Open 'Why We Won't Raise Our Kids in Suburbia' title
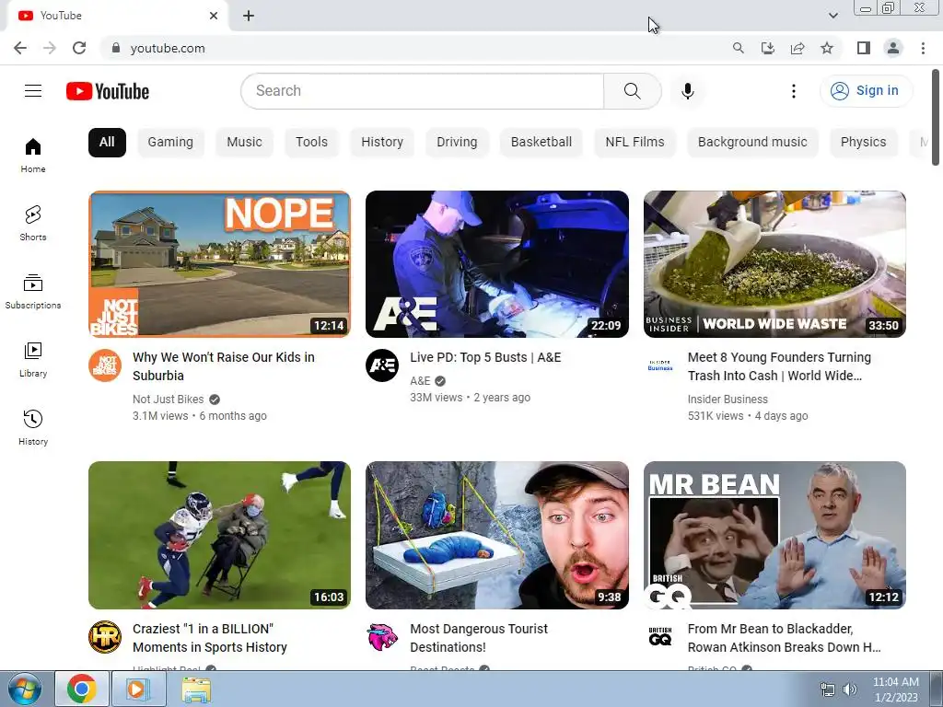The width and height of the screenshot is (943, 707). [224, 366]
